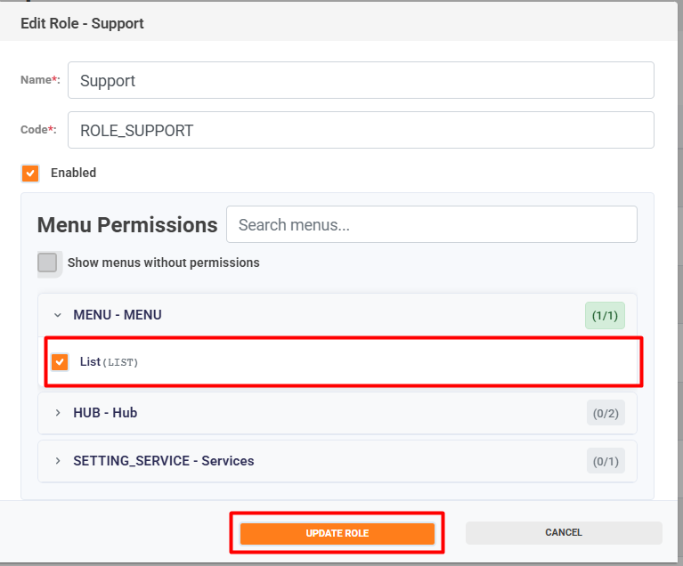Click the CANCEL button
This screenshot has width=683, height=566.
pyautogui.click(x=563, y=533)
